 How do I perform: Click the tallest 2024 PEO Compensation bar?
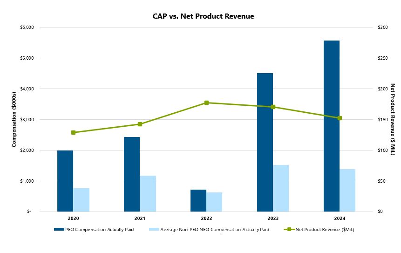click(332, 126)
